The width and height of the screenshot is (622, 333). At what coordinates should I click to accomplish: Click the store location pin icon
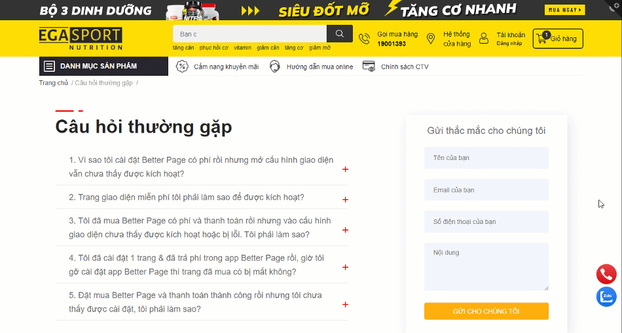430,39
